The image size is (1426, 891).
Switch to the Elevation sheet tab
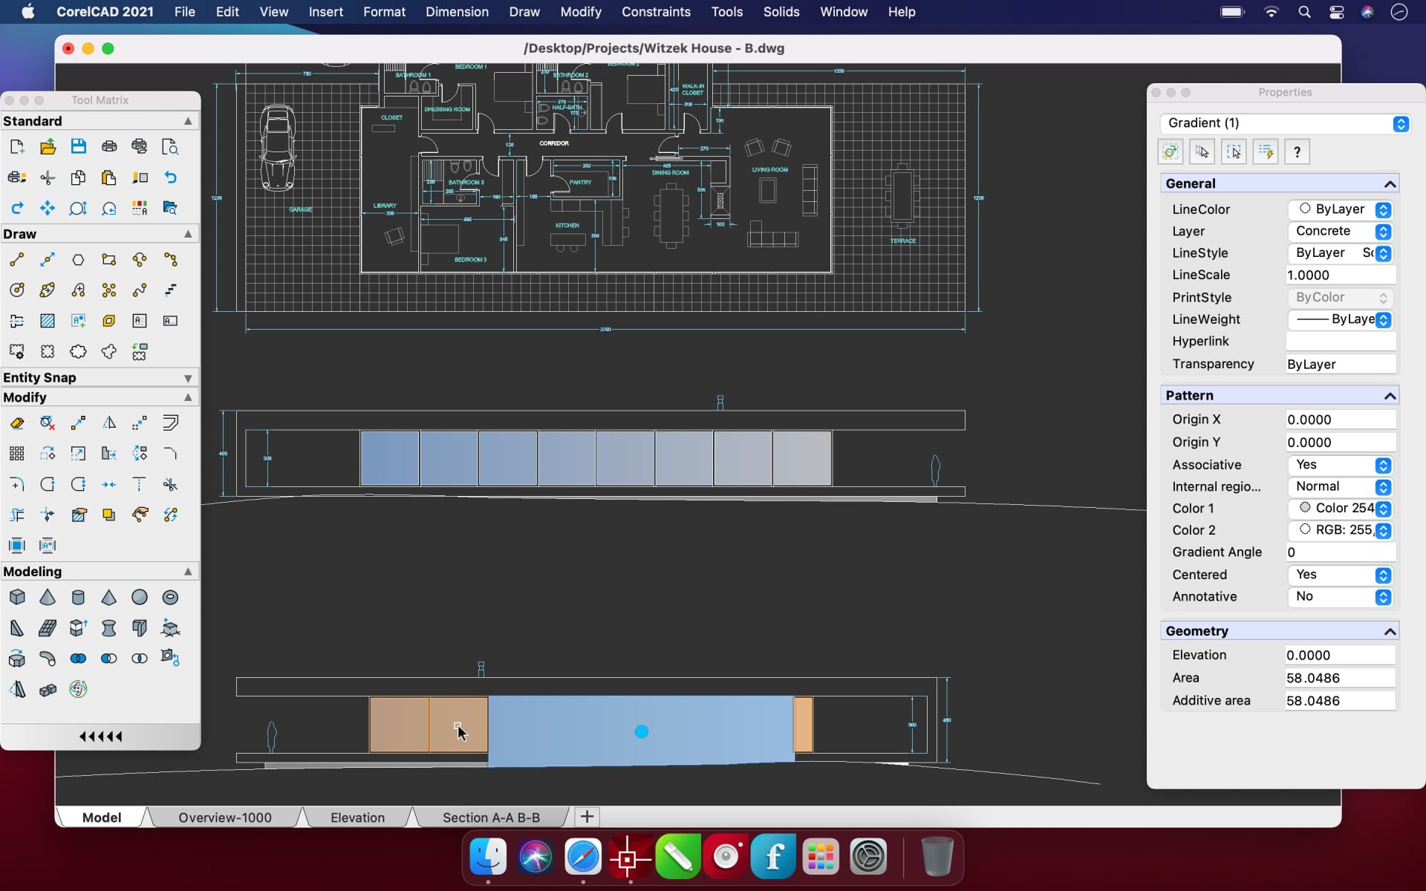coord(357,817)
